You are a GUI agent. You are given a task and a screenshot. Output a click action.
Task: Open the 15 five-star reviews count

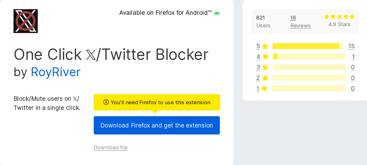coord(351,46)
